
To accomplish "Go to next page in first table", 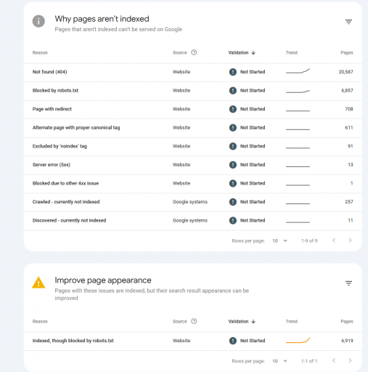I will point(350,240).
